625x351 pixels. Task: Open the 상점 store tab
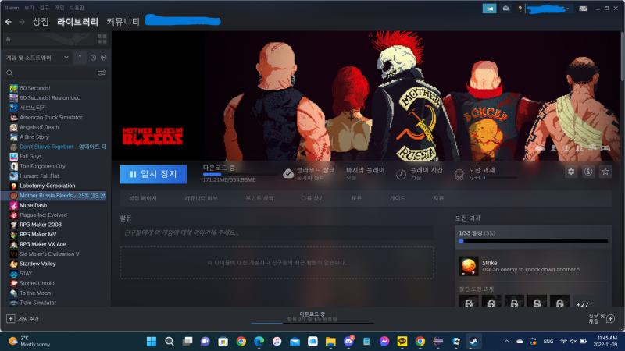[x=41, y=22]
